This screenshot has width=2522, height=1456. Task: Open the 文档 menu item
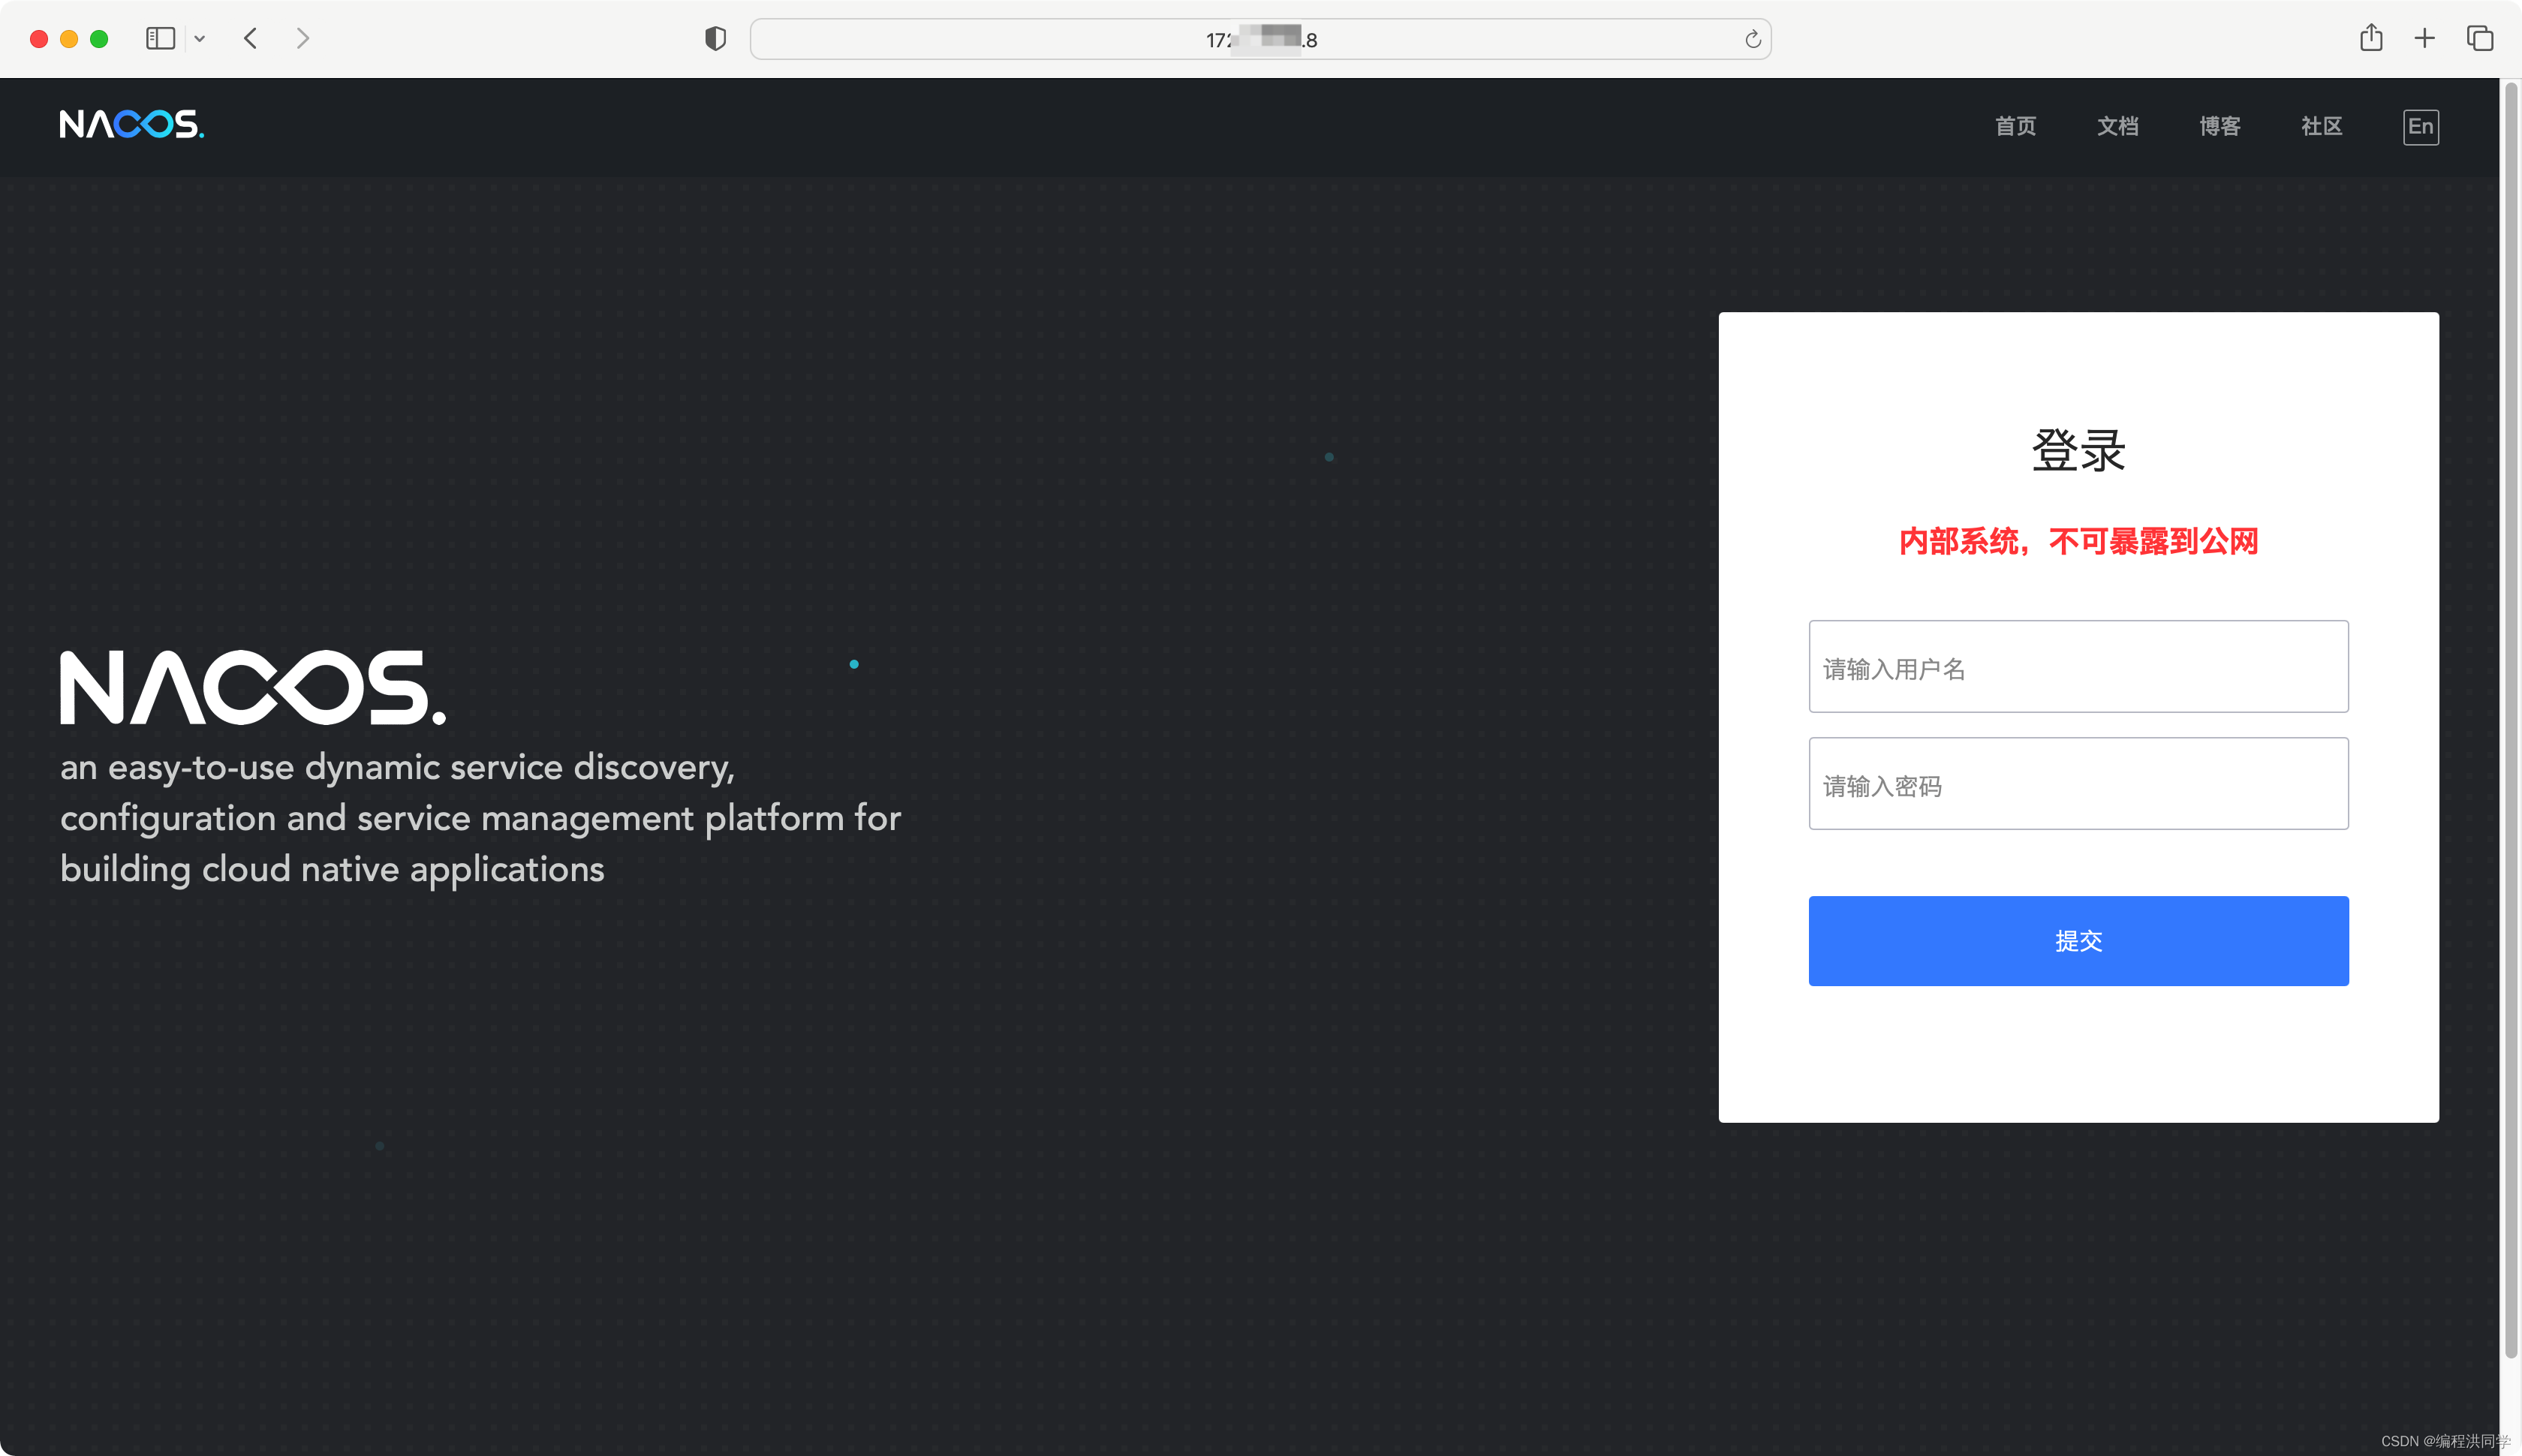pos(2117,127)
